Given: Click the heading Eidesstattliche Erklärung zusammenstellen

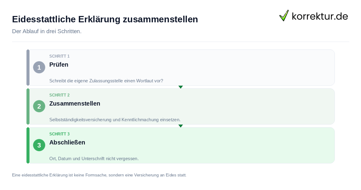Looking at the screenshot, I should [105, 19].
